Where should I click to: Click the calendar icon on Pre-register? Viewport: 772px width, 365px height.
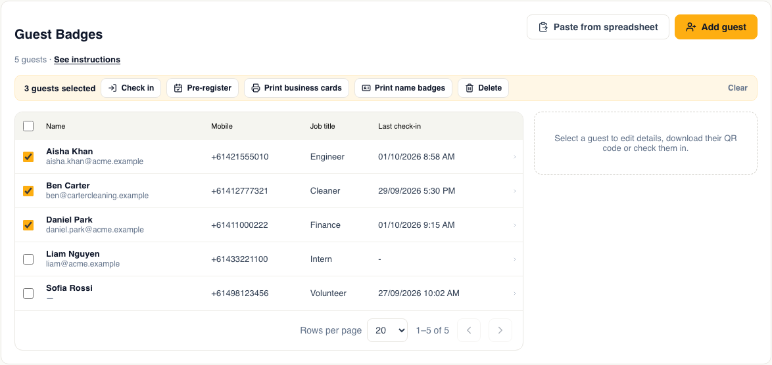pos(178,88)
